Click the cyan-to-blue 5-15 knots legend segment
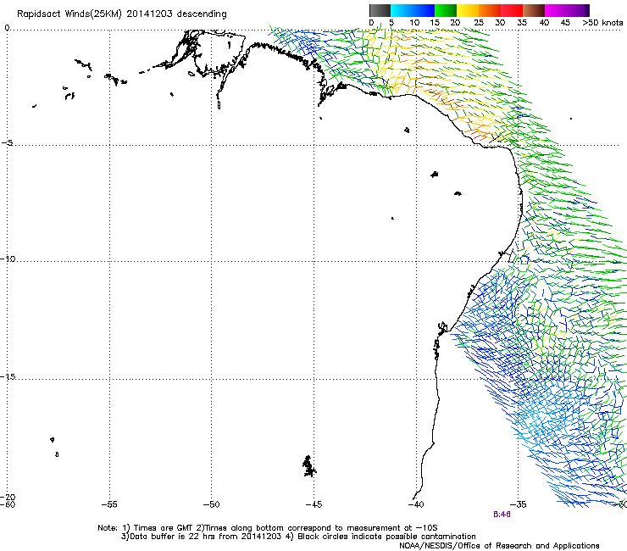This screenshot has height=551, width=627. point(413,10)
